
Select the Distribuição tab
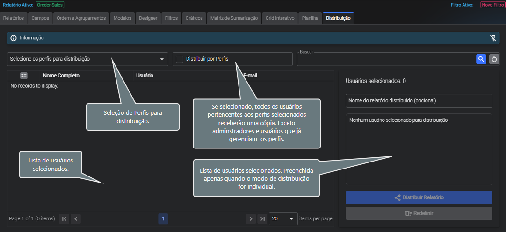[338, 18]
